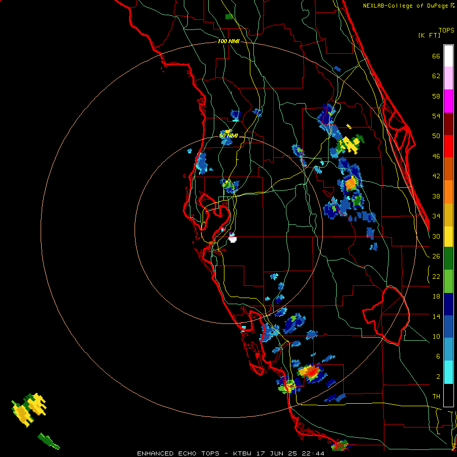Click the 50 value on the scale
Image resolution: width=457 pixels, height=457 pixels.
pyautogui.click(x=436, y=137)
